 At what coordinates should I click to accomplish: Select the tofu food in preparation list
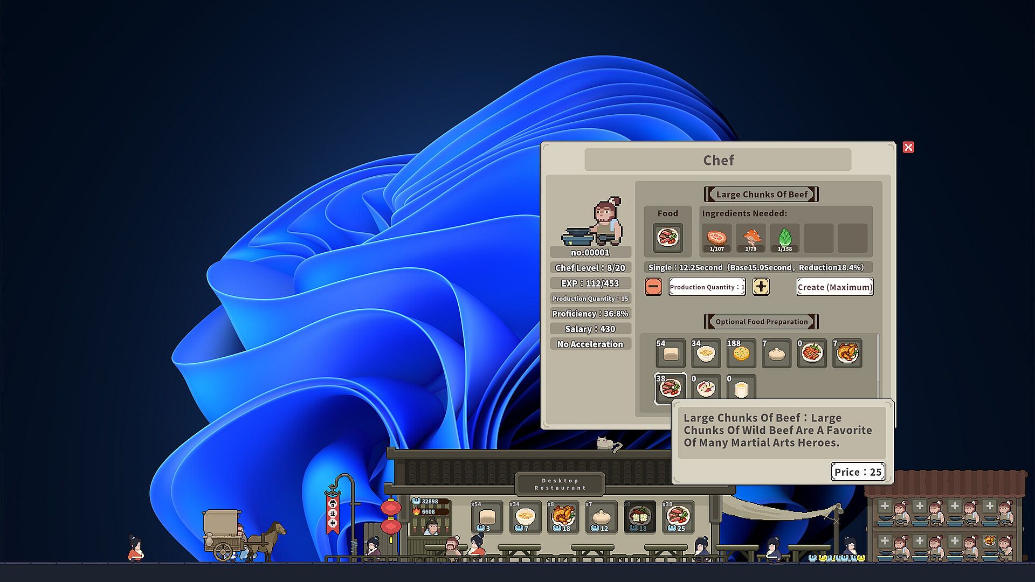pos(670,354)
